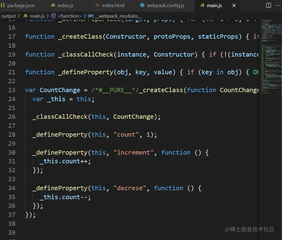
Task: Expand the chevron after output breadcrumb
Action: 19,16
